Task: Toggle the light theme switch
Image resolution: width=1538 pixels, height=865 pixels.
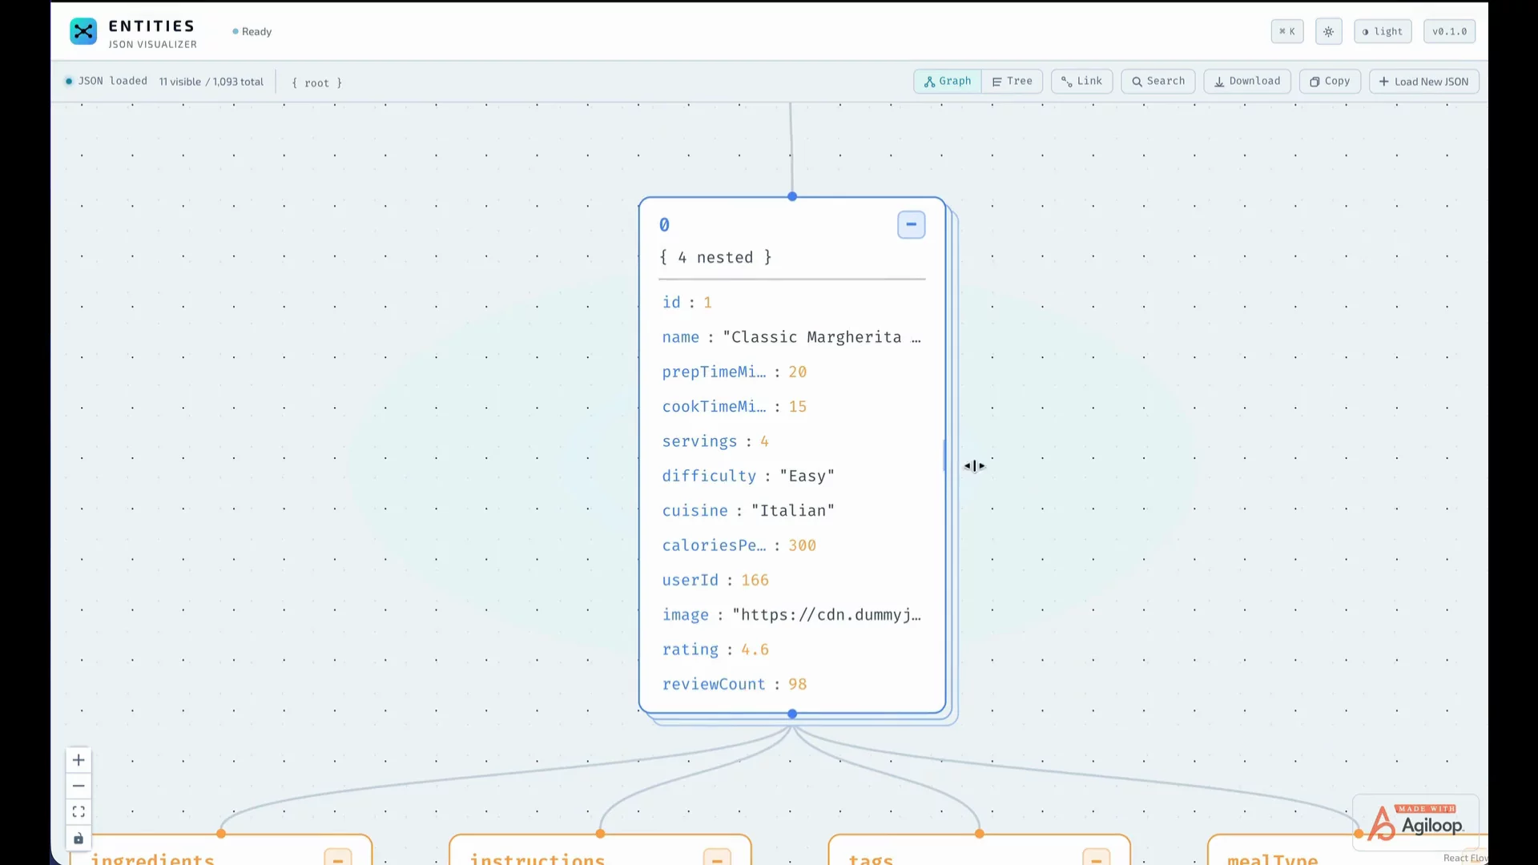Action: (x=1383, y=32)
